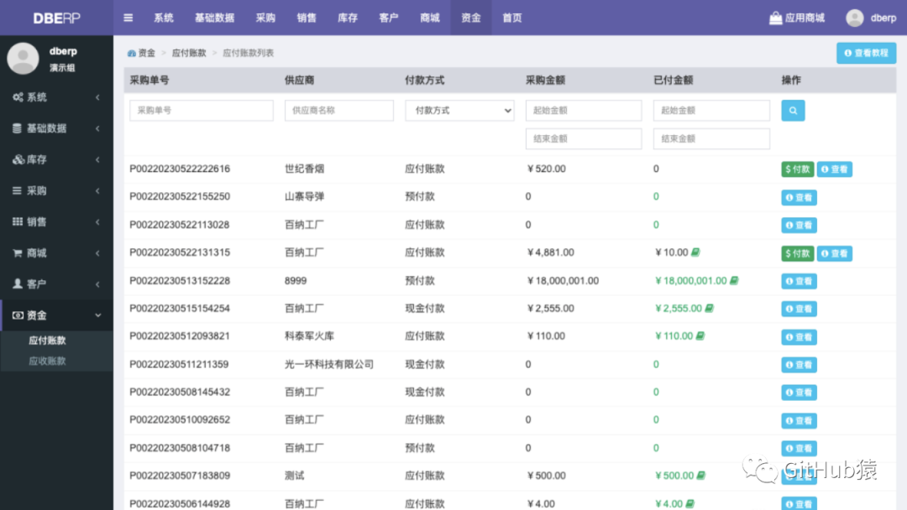Screen dimensions: 907x510
Task: Open the 资金 top menu
Action: click(471, 18)
